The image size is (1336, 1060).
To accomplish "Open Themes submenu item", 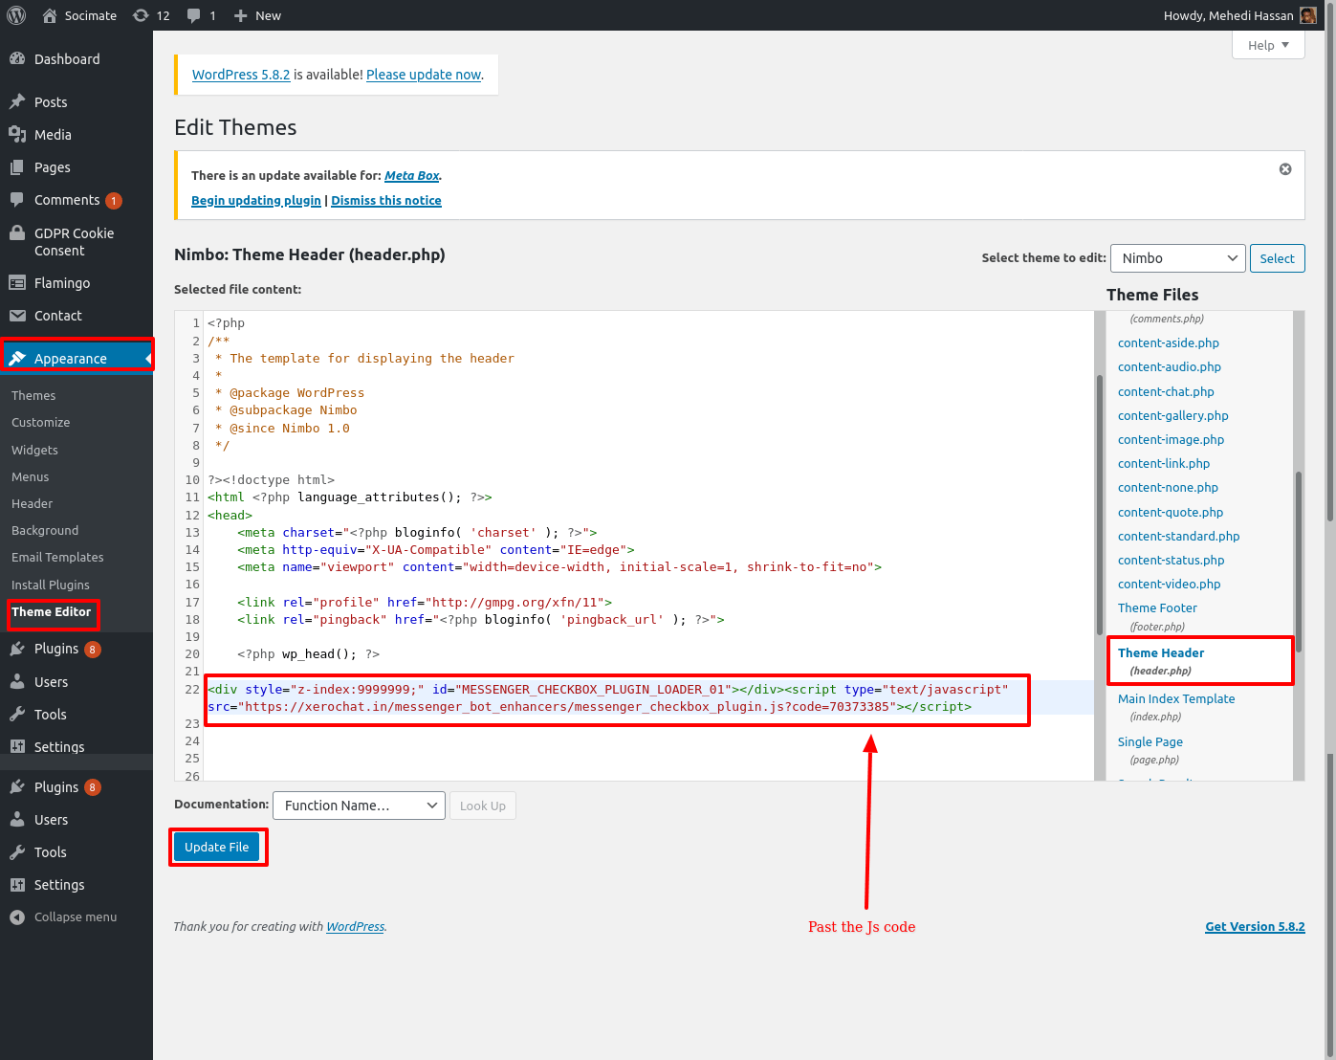I will tap(33, 395).
